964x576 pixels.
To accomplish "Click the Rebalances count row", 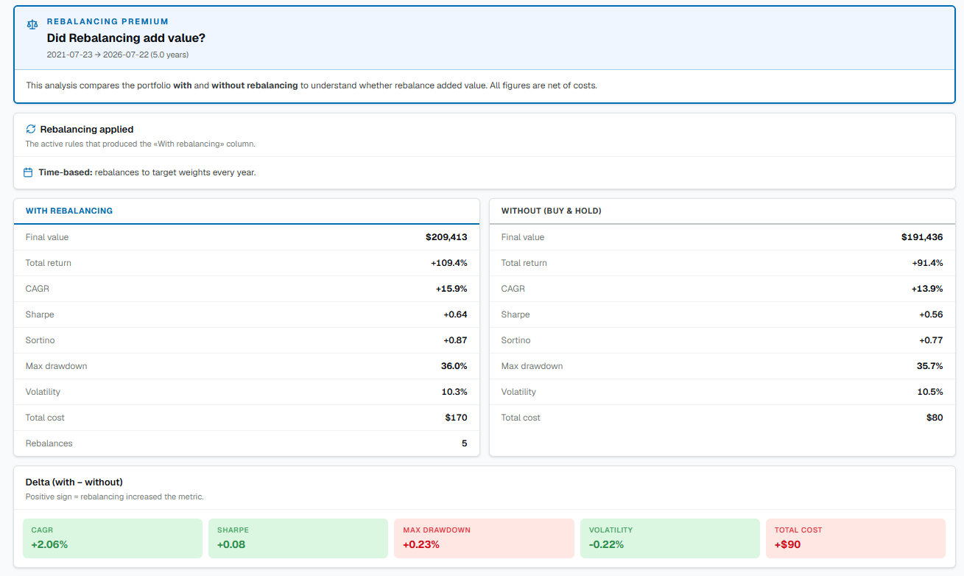I will 247,443.
